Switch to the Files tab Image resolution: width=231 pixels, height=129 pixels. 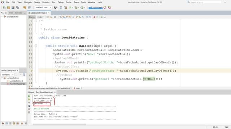coord(11,13)
